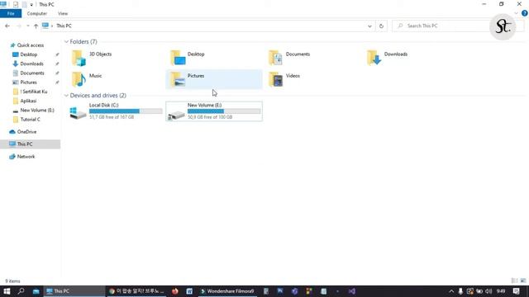
Task: Click the New Volume (E:) usage bar
Action: click(224, 111)
